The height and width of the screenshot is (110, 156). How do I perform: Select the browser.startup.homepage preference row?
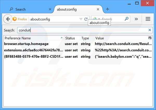pyautogui.click(x=78, y=44)
